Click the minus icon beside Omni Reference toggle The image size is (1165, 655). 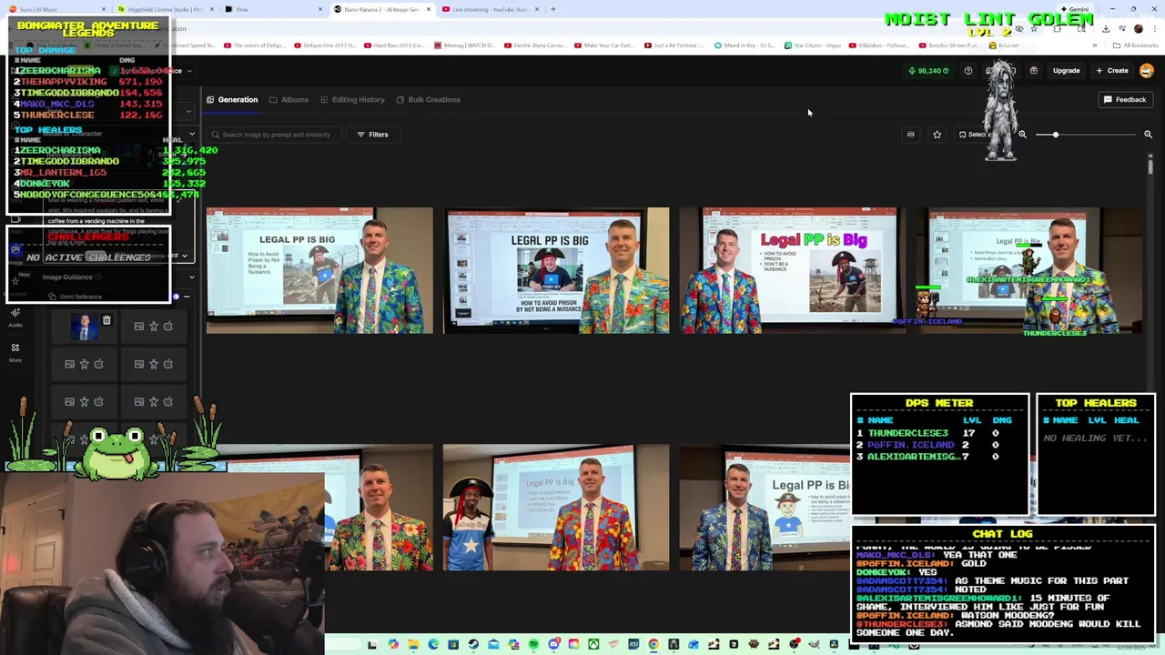[x=187, y=297]
